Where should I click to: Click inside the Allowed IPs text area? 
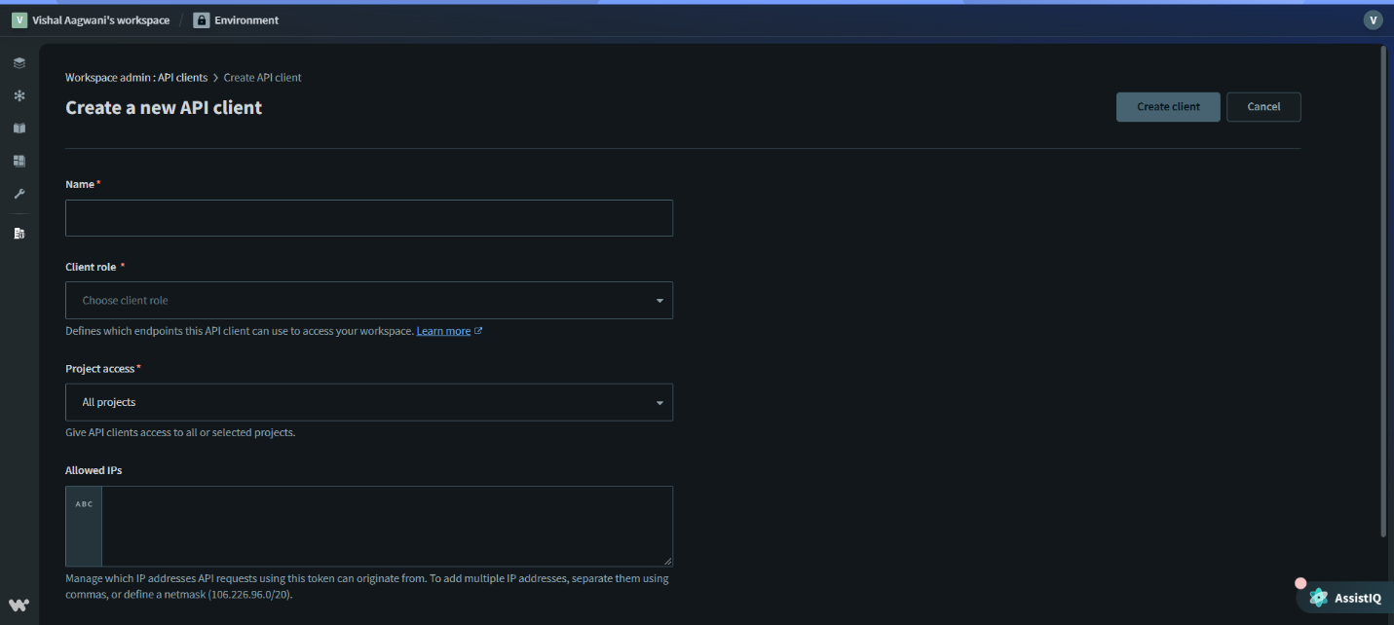386,526
